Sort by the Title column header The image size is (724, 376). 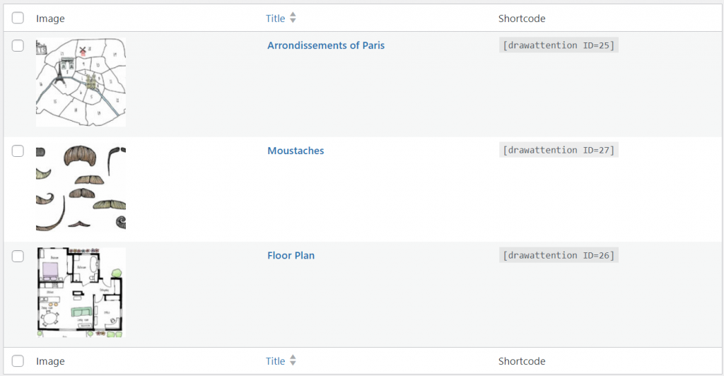pos(275,18)
